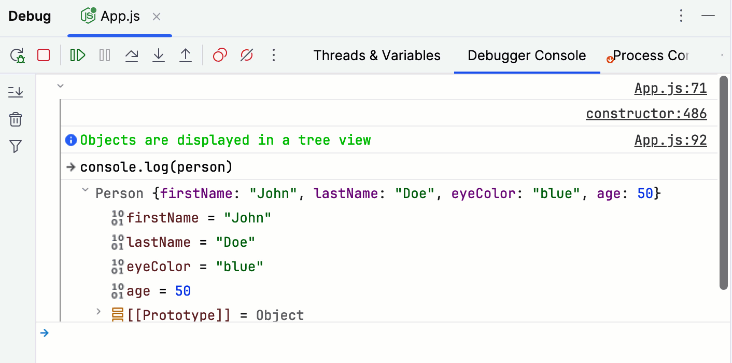The image size is (732, 363).
Task: Mute all breakpoints
Action: [246, 55]
